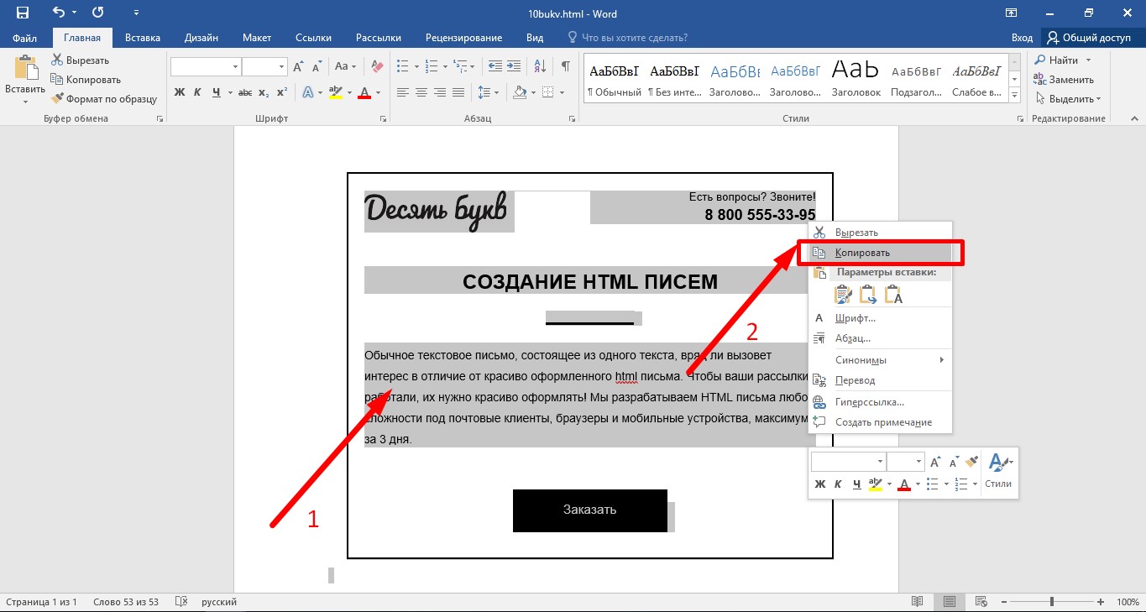Image resolution: width=1146 pixels, height=612 pixels.
Task: Align text left in the ribbon
Action: [403, 92]
